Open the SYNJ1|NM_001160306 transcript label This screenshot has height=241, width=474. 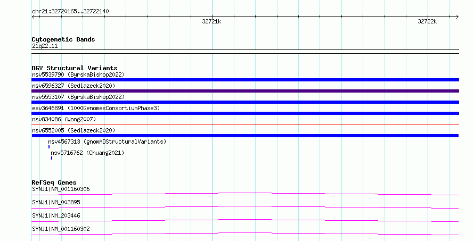click(x=61, y=189)
